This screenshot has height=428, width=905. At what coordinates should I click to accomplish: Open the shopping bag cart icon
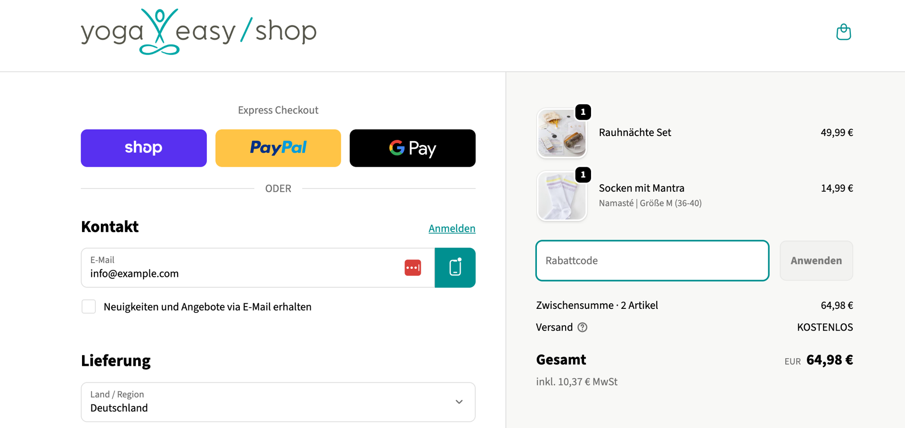point(843,32)
